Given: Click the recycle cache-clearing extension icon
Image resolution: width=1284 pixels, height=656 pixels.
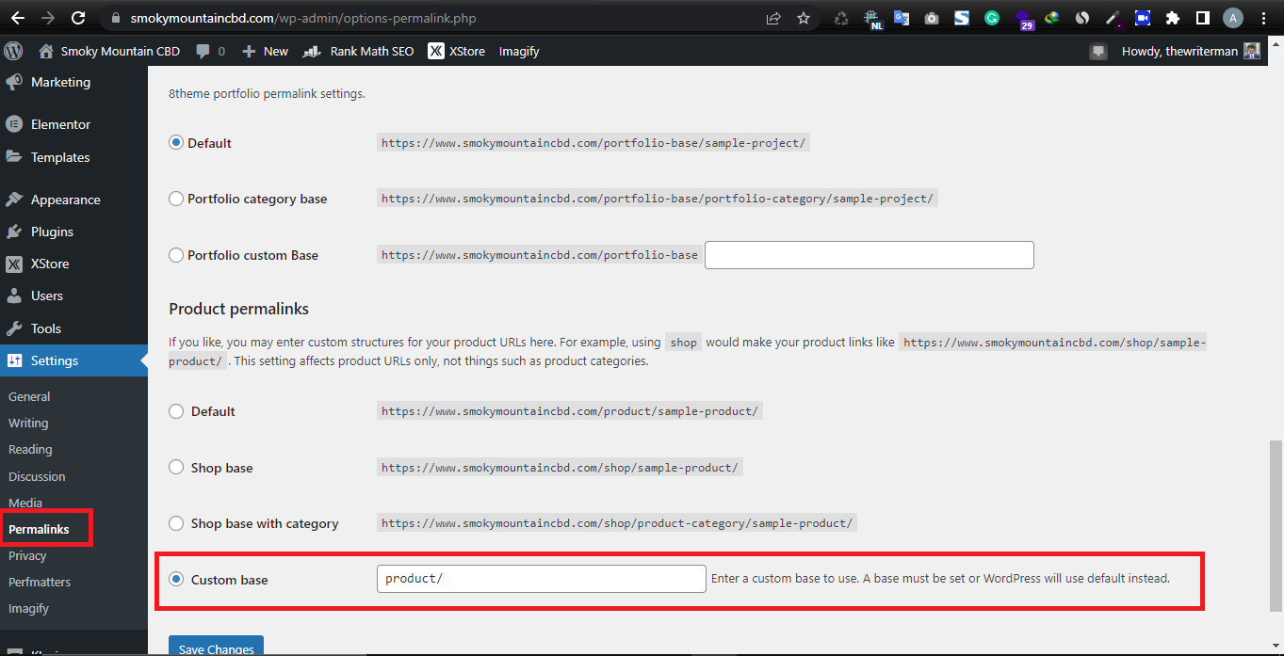Looking at the screenshot, I should pyautogui.click(x=841, y=18).
